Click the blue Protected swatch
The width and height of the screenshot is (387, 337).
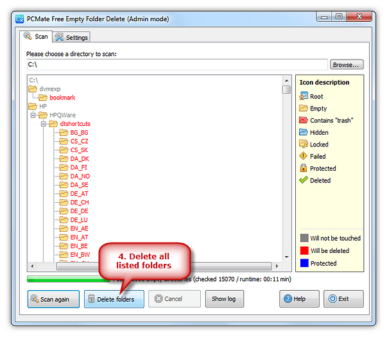304,263
